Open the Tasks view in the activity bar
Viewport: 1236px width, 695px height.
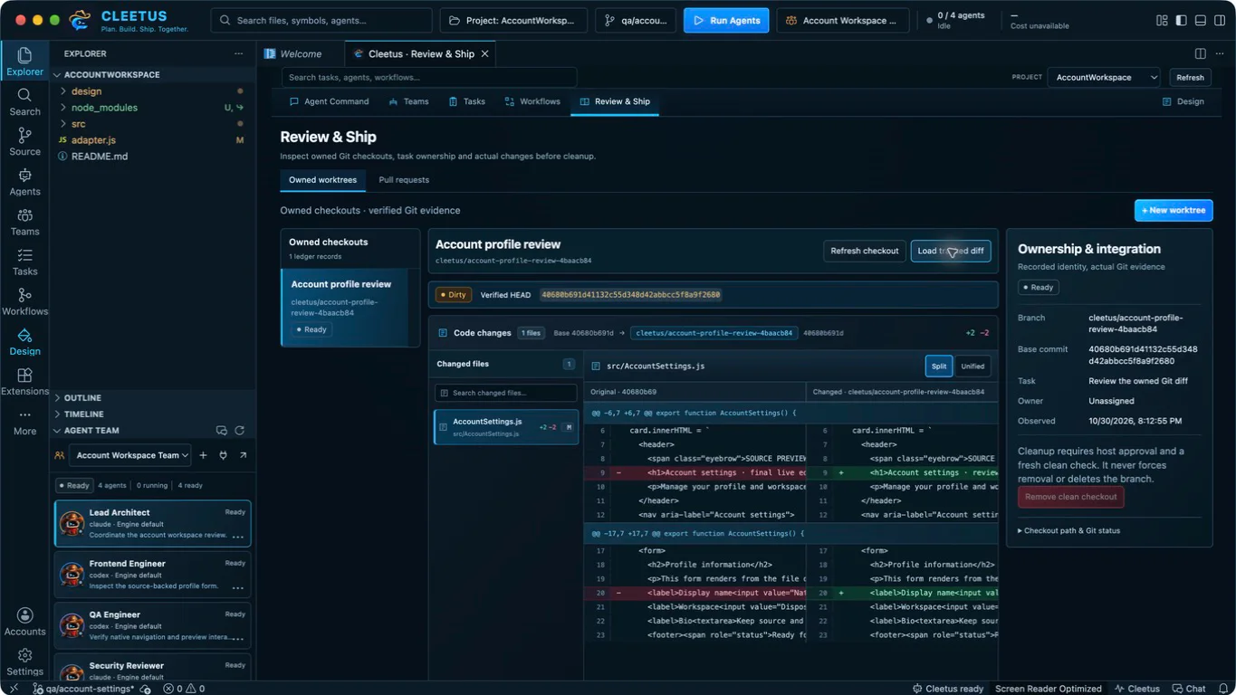click(24, 261)
